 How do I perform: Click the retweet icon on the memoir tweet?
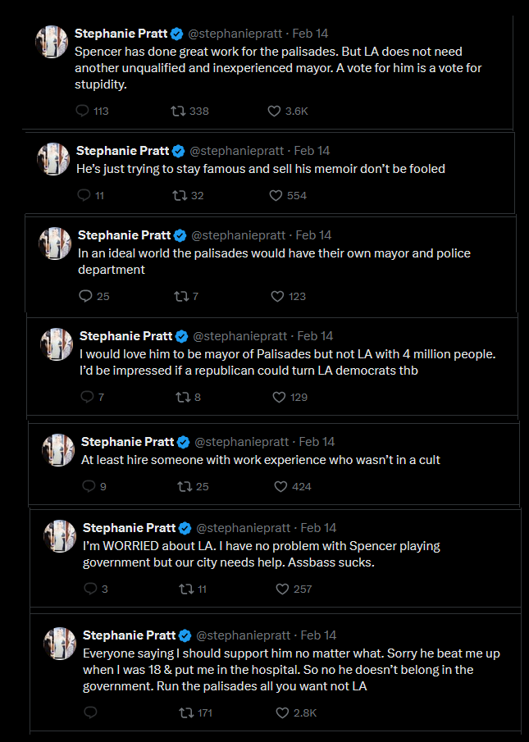pyautogui.click(x=179, y=195)
